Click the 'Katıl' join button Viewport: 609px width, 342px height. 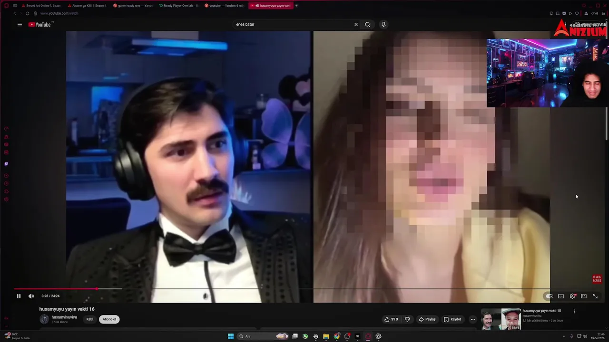click(89, 319)
